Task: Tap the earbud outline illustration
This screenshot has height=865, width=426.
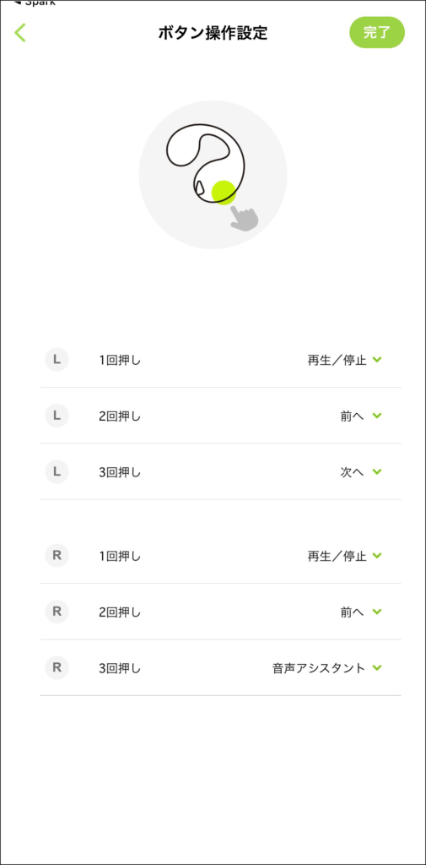Action: tap(206, 161)
